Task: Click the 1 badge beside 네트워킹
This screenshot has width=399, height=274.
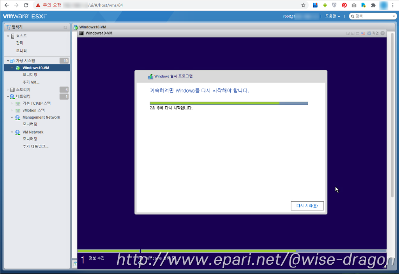Action: point(64,97)
